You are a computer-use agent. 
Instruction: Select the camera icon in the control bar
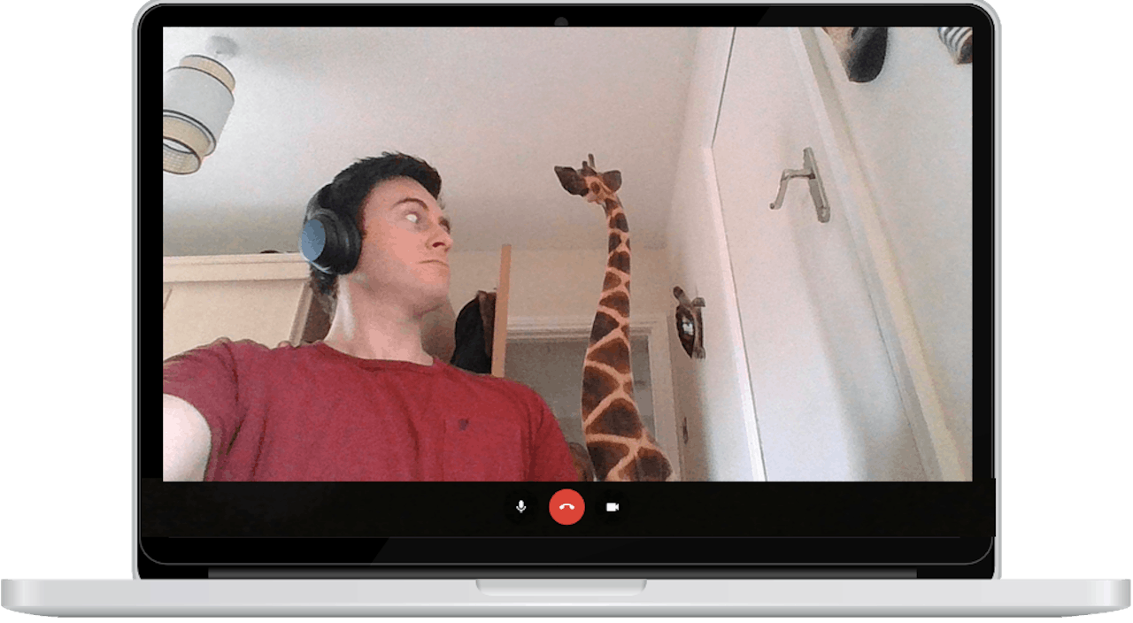(x=613, y=507)
